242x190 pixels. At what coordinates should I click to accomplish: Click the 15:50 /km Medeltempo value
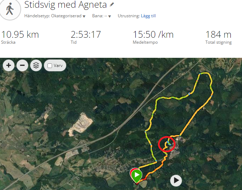tap(153, 34)
